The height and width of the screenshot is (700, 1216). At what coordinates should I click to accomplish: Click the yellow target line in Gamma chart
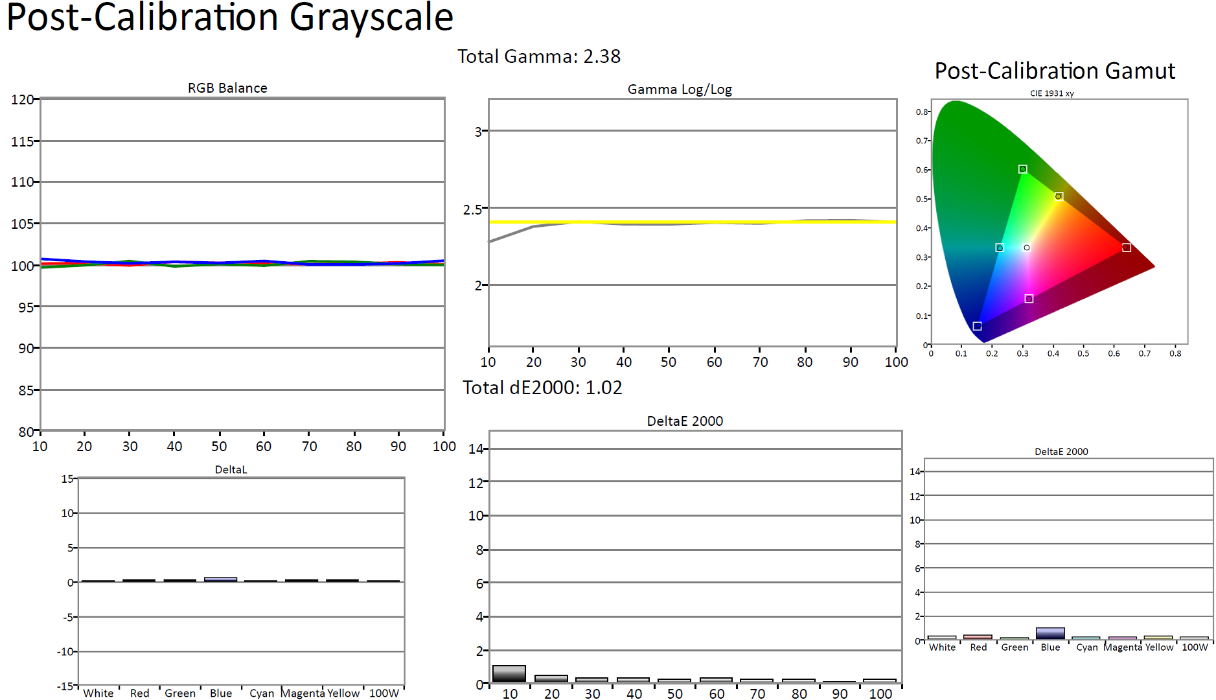[x=693, y=222]
